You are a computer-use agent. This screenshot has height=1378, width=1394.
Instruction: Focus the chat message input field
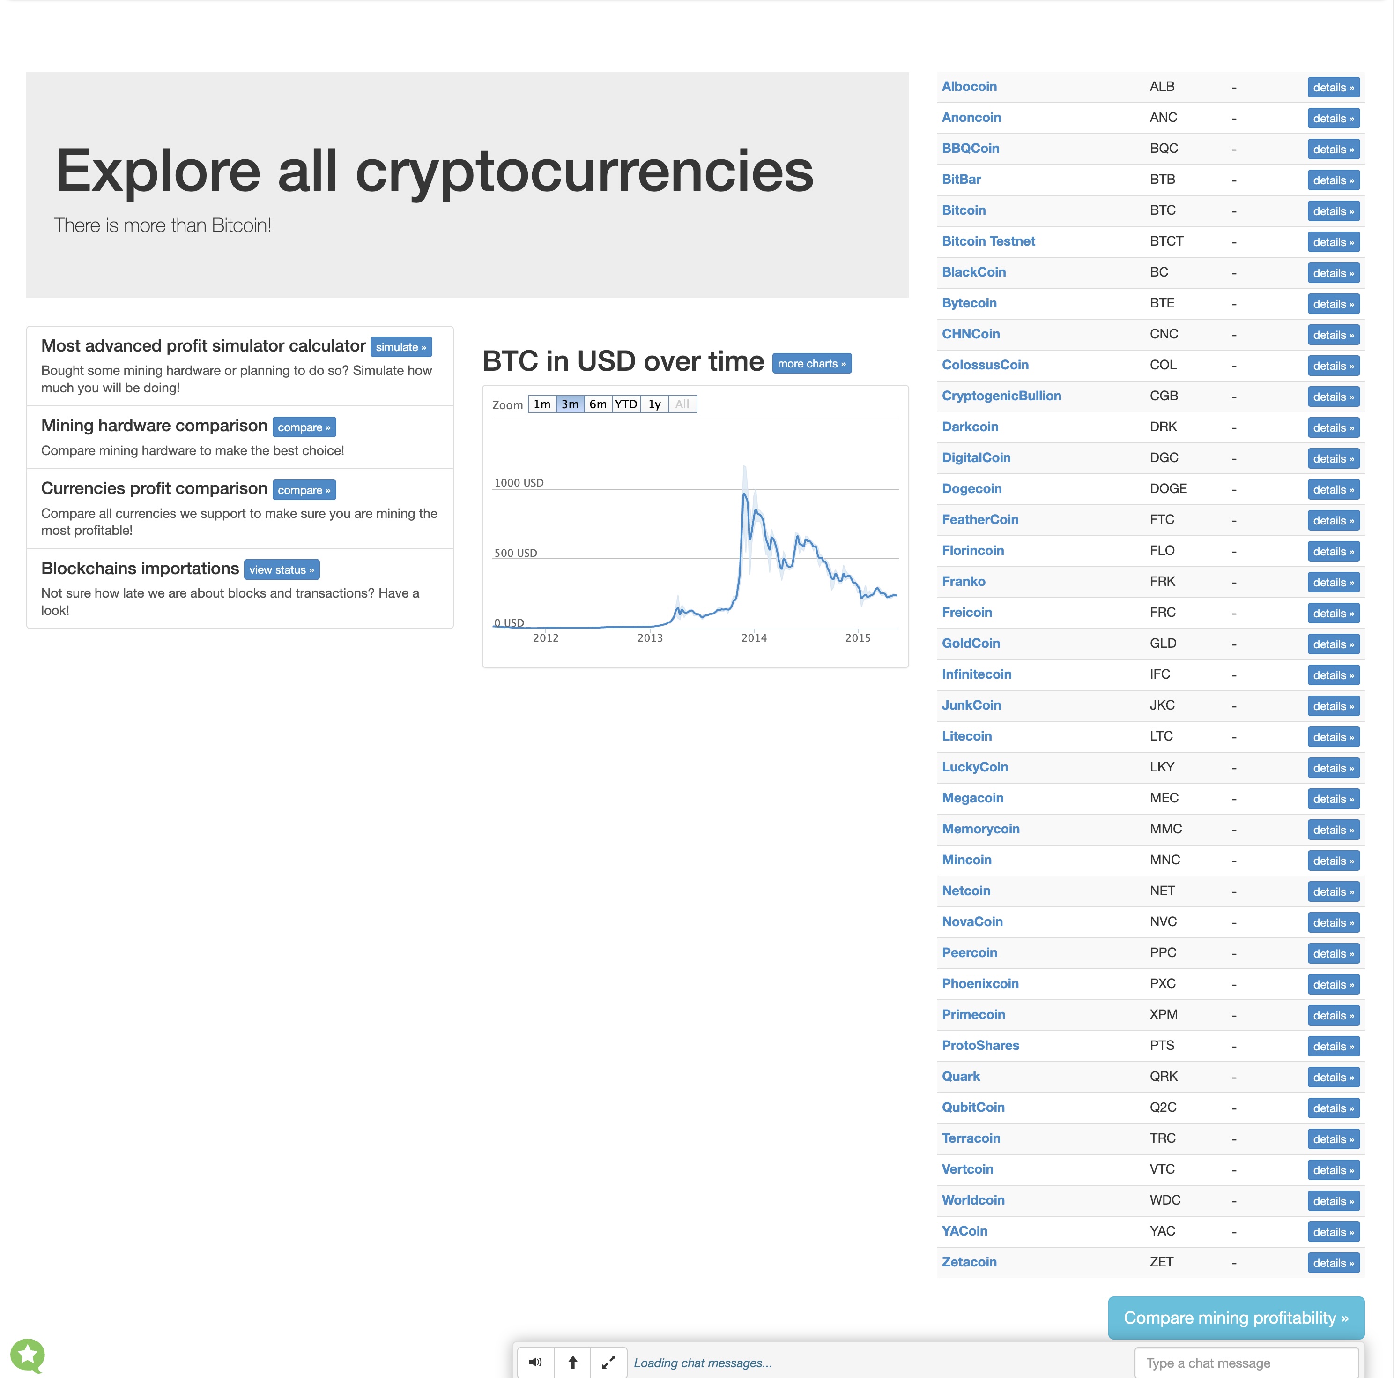pos(1246,1363)
